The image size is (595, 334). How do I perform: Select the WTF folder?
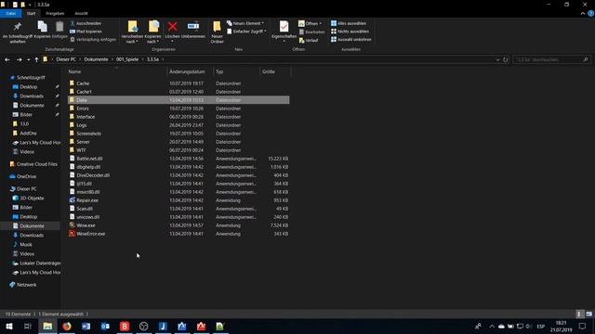click(x=178, y=150)
